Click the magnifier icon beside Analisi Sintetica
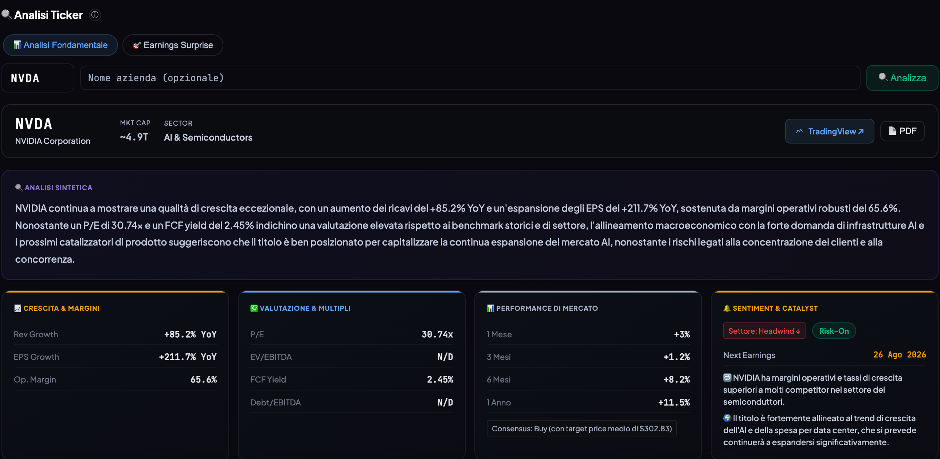 (19, 188)
